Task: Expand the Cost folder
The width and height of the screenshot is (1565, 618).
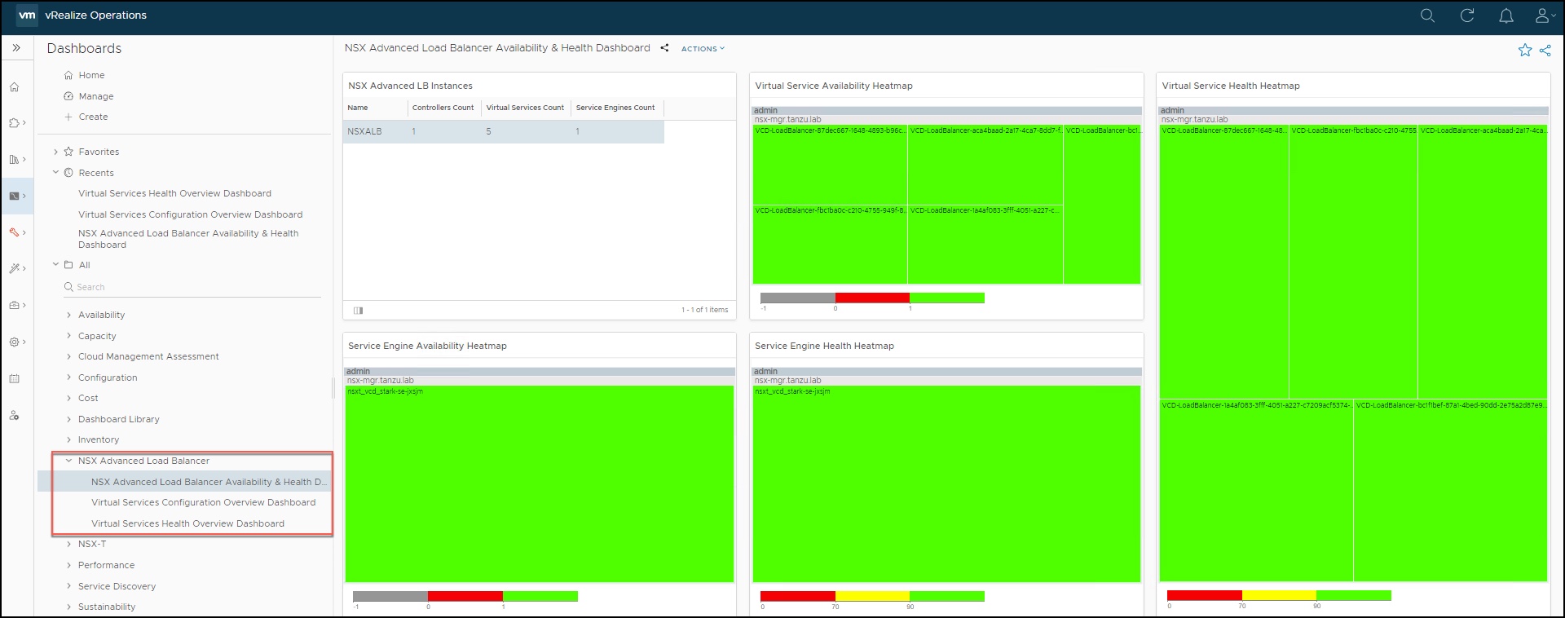Action: (68, 398)
